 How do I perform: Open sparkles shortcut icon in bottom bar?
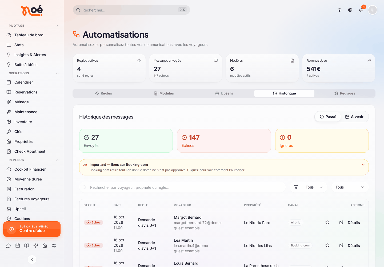[x=36, y=246]
